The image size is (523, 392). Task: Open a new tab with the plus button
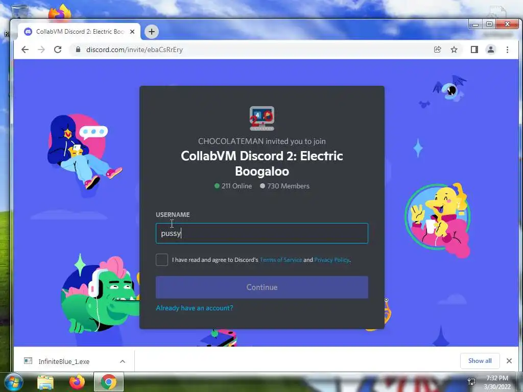(151, 32)
